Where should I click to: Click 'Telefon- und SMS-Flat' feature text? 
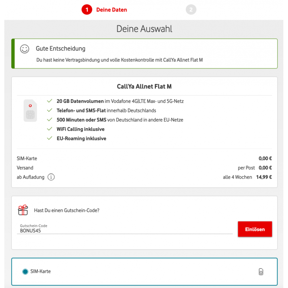81,111
